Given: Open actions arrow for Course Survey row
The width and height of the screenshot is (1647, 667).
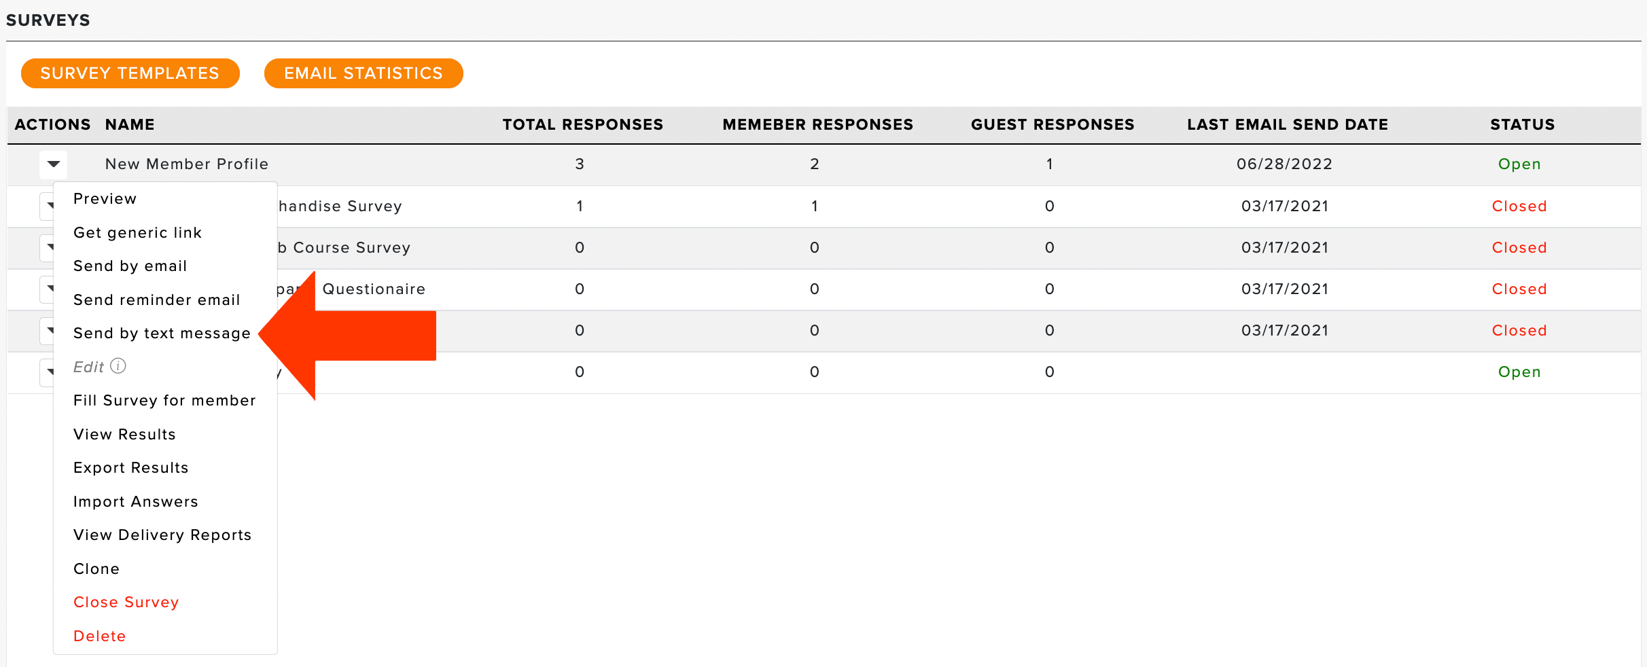Looking at the screenshot, I should (48, 247).
